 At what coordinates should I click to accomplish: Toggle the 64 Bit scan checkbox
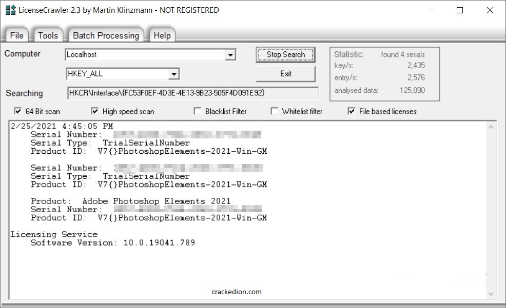[18, 111]
